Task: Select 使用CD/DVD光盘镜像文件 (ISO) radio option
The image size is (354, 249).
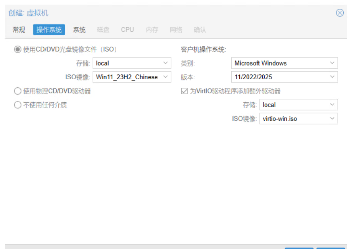Action: [18, 49]
